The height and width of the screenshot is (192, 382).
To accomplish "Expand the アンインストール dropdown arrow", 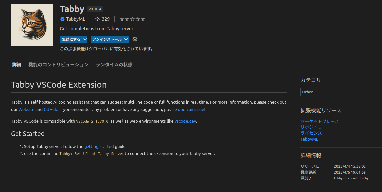I will pyautogui.click(x=126, y=39).
